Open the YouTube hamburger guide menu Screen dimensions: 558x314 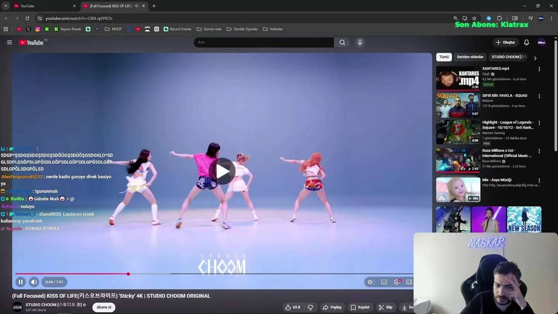click(9, 42)
